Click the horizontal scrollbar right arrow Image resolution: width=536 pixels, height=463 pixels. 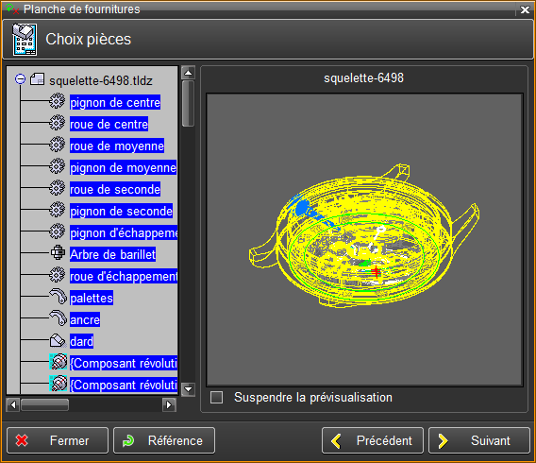click(x=169, y=404)
